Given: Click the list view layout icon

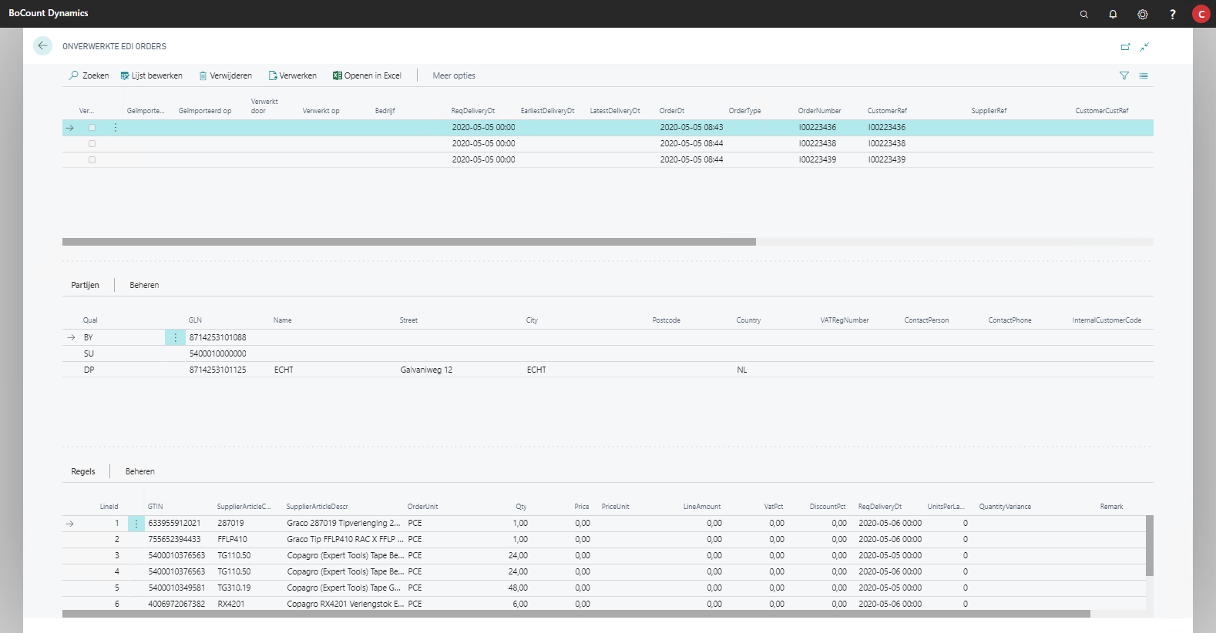Looking at the screenshot, I should [1144, 75].
